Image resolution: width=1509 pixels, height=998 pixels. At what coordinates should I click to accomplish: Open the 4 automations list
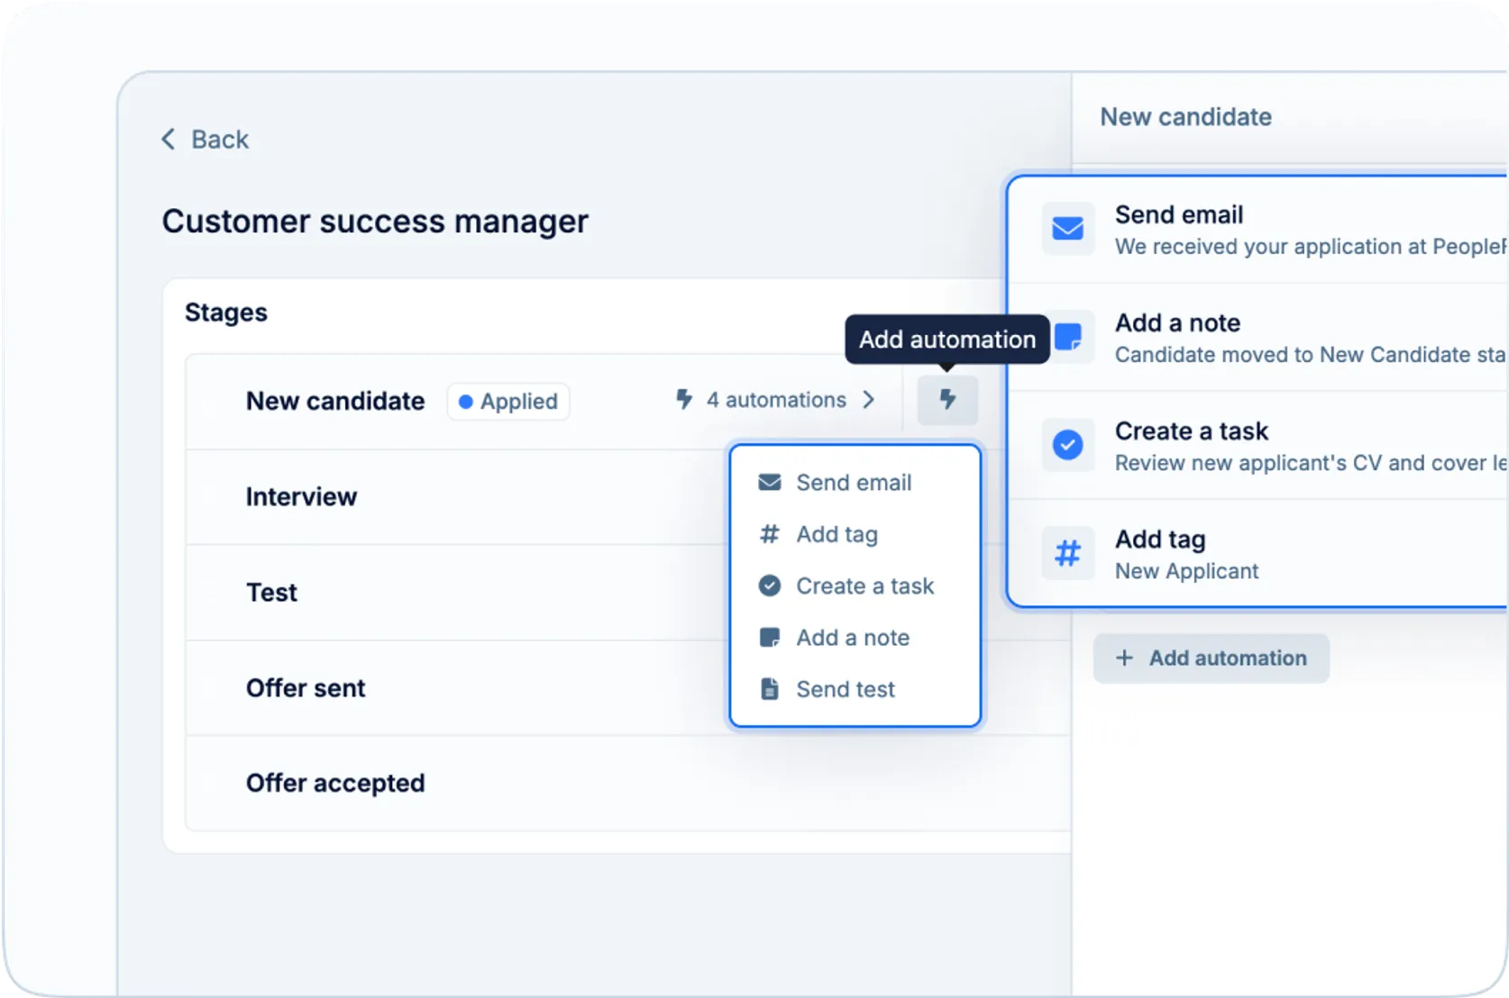(x=775, y=400)
